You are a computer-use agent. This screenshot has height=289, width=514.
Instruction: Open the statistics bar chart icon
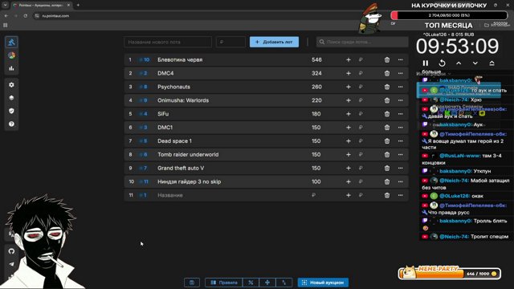(x=11, y=68)
